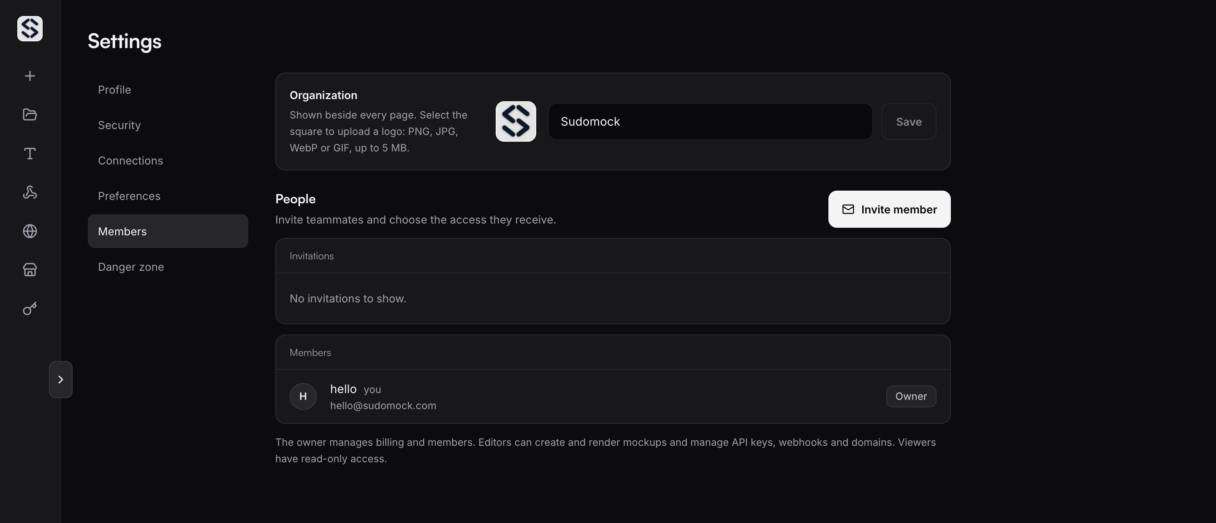Viewport: 1216px width, 523px height.
Task: Click the Invite member button
Action: 889,209
